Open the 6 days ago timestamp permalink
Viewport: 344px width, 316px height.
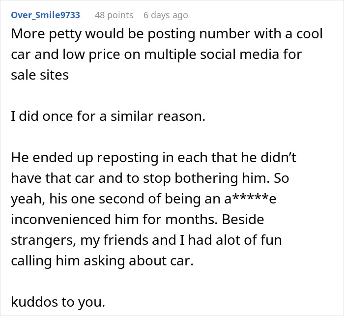pyautogui.click(x=166, y=15)
